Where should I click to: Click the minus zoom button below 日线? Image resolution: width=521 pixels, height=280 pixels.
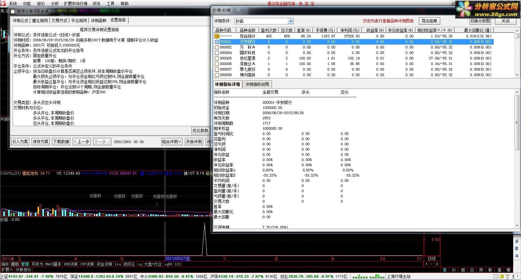[432, 264]
